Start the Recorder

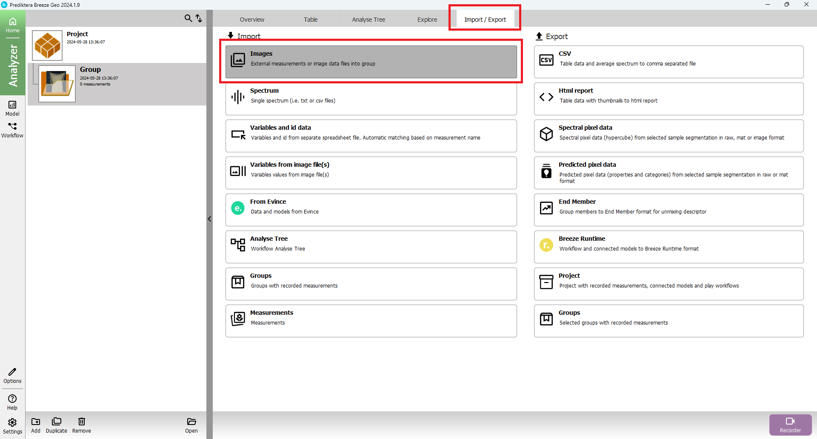[x=790, y=425]
